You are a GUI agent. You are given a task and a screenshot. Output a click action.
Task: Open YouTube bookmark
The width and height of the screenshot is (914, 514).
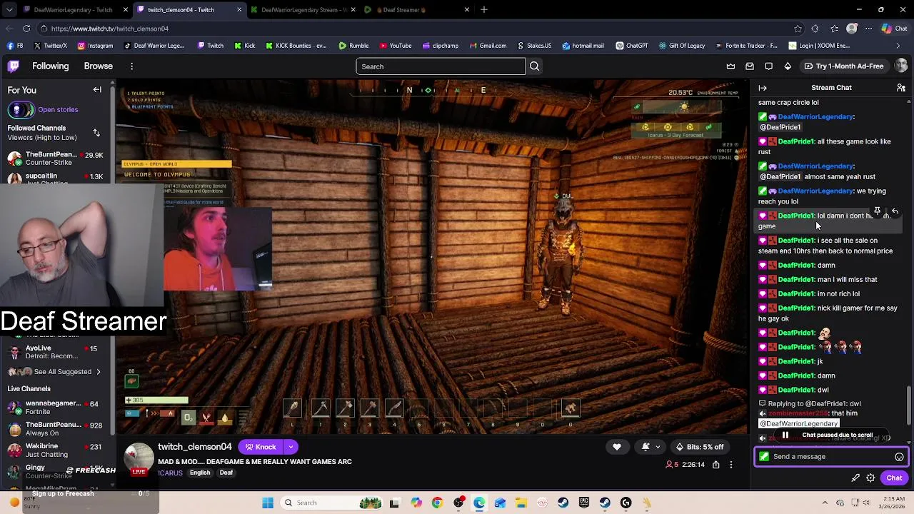click(396, 46)
